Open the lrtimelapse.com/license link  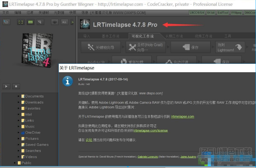click(151, 130)
